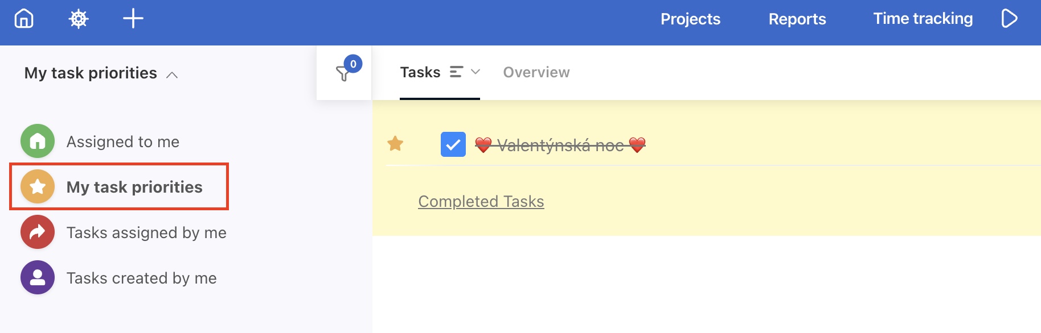Open the Projects menu
Image resolution: width=1041 pixels, height=333 pixels.
690,19
